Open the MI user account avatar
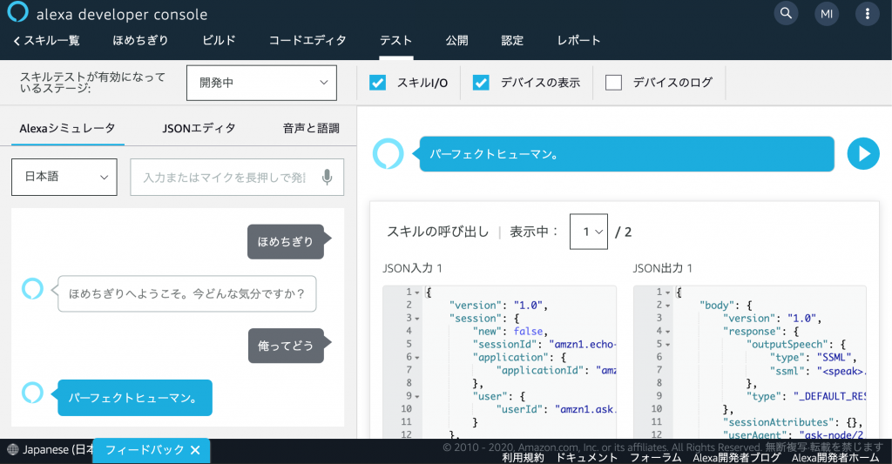 (827, 14)
